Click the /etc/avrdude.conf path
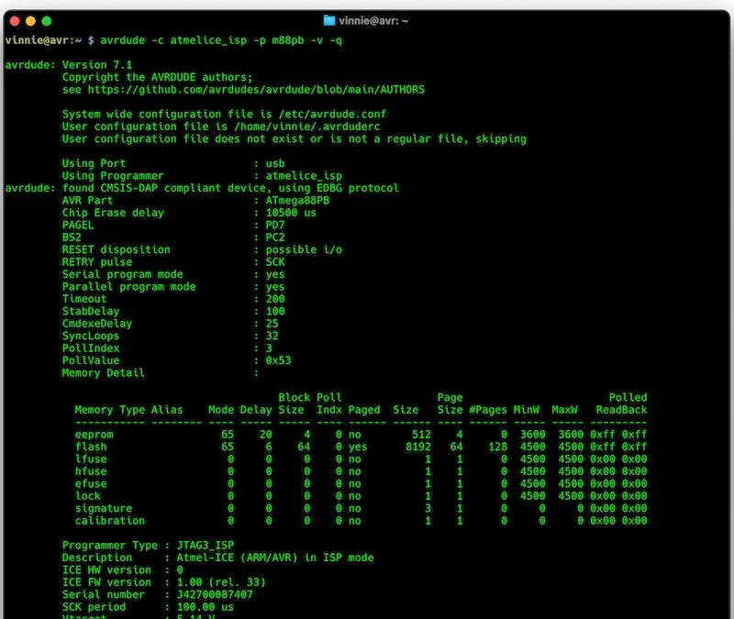The image size is (734, 619). [x=332, y=114]
